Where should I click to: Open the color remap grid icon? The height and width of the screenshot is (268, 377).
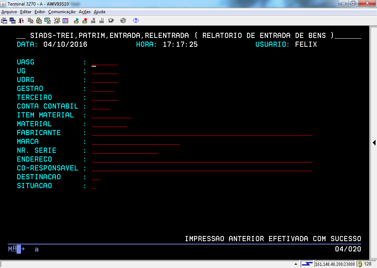pos(66,21)
